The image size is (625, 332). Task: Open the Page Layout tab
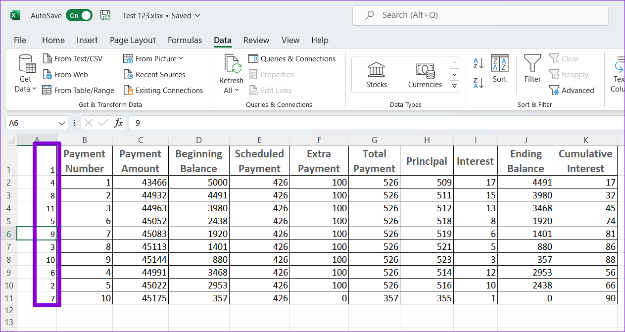coord(133,40)
